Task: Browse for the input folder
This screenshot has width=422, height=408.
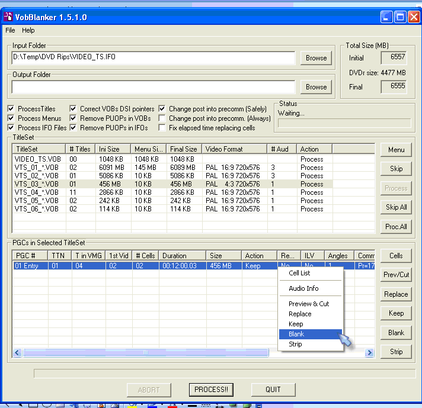Action: [316, 58]
